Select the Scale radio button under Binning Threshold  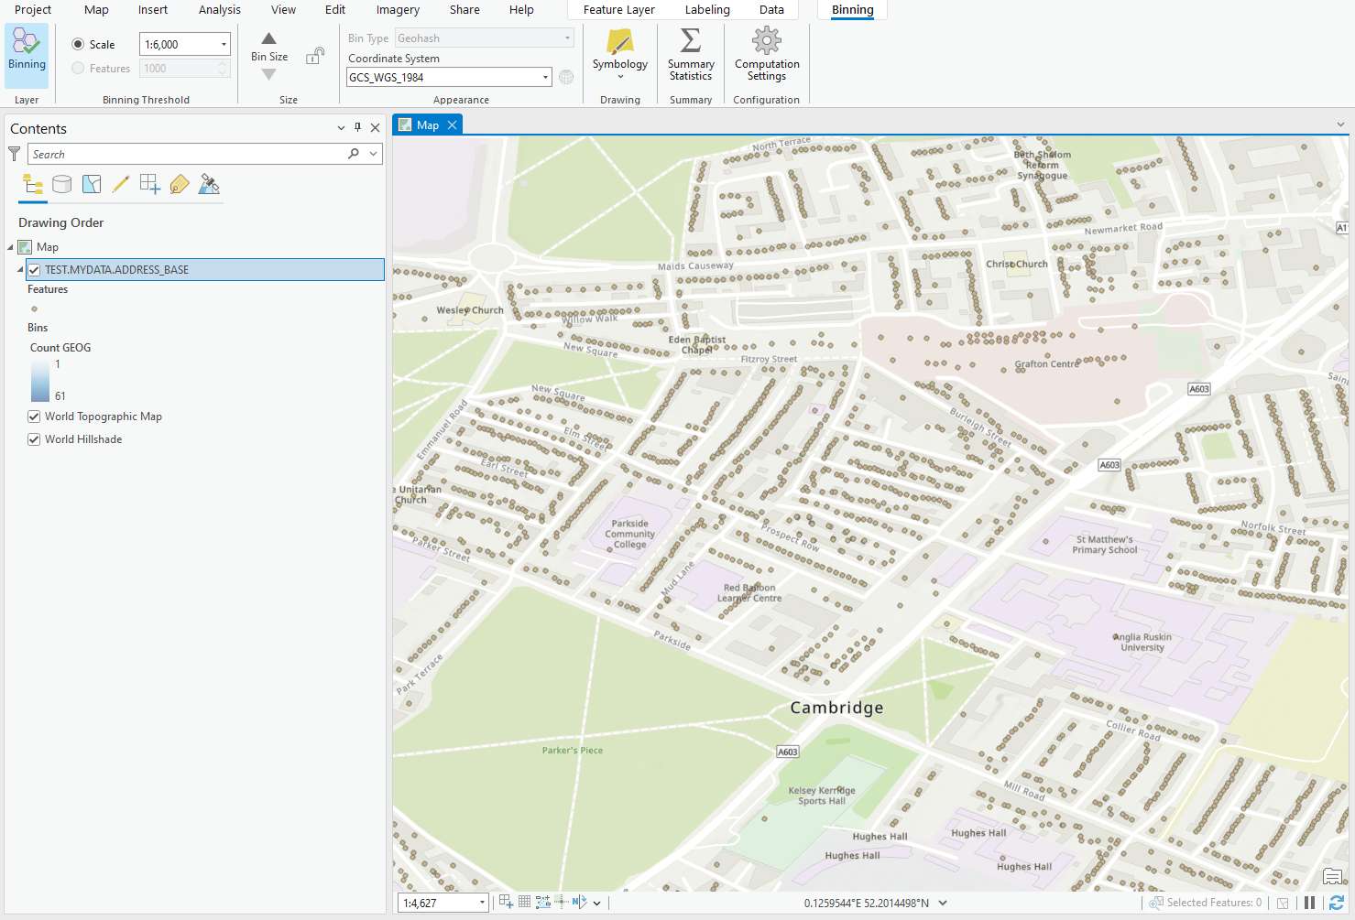point(78,44)
